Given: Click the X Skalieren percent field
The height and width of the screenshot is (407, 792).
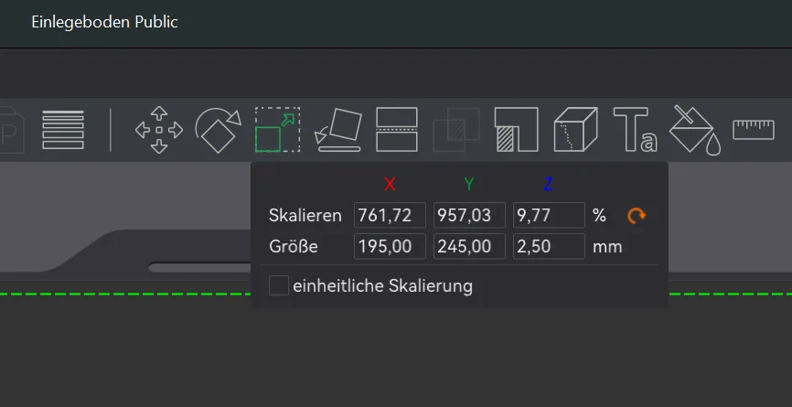Looking at the screenshot, I should pos(390,216).
